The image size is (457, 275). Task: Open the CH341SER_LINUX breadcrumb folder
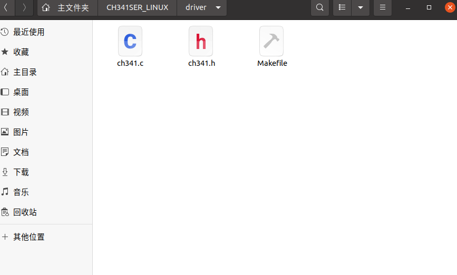137,7
